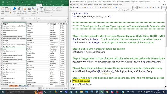The image size is (167, 94).
Task: Click the Tell me search box in Excel
Action: [56, 5]
